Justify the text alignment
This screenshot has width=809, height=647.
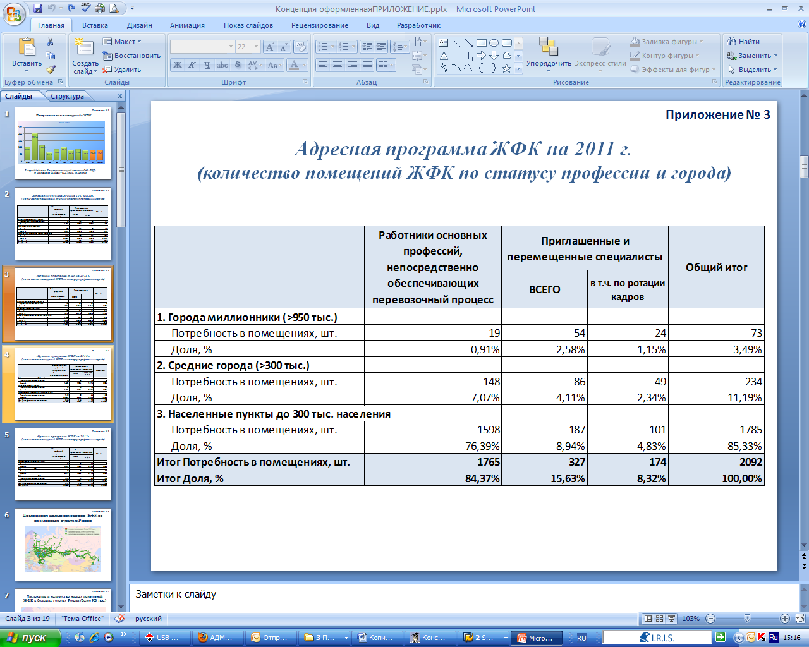pyautogui.click(x=367, y=65)
